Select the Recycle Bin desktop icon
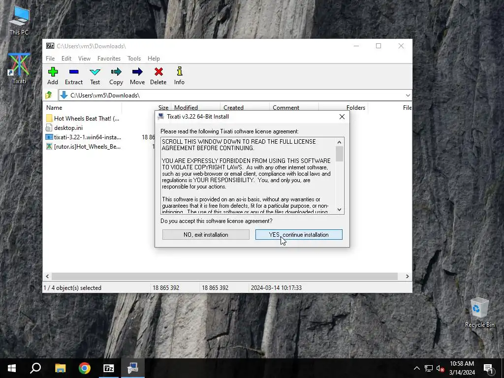504x378 pixels. (479, 312)
